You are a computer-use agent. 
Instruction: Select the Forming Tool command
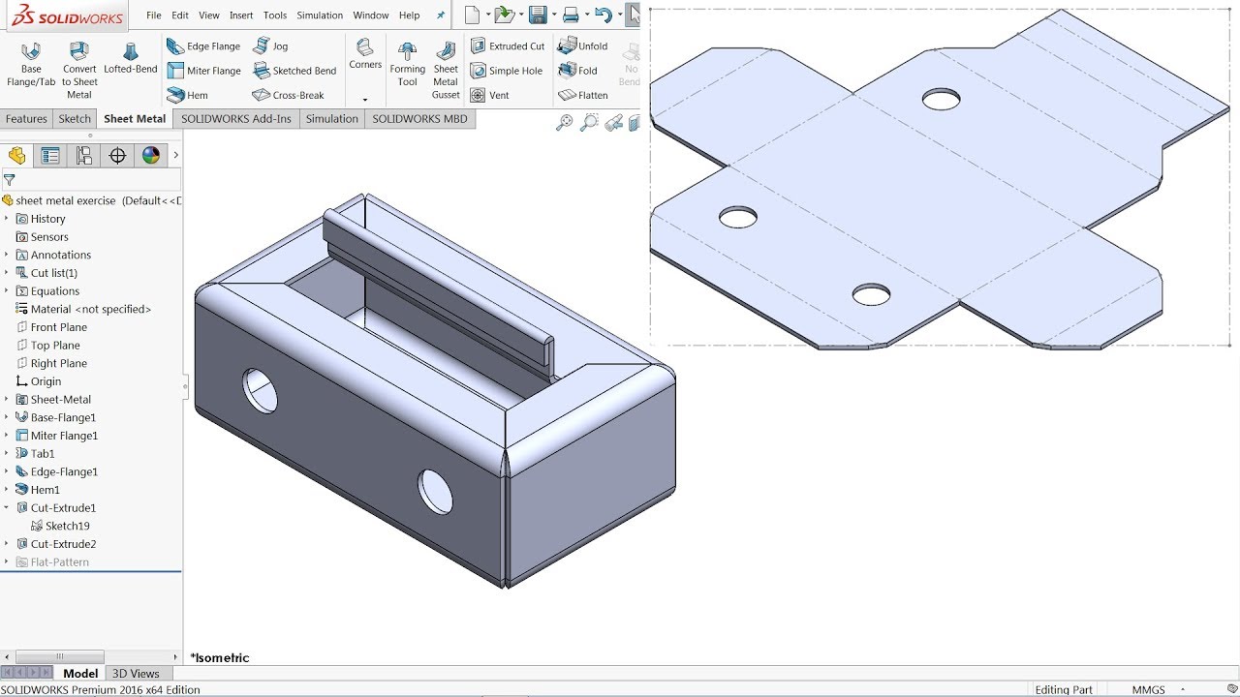click(x=408, y=65)
